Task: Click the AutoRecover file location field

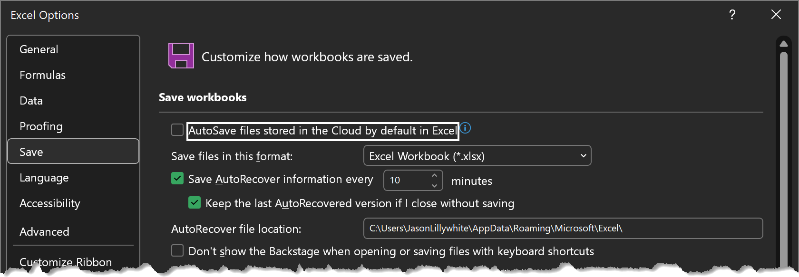Action: point(563,229)
